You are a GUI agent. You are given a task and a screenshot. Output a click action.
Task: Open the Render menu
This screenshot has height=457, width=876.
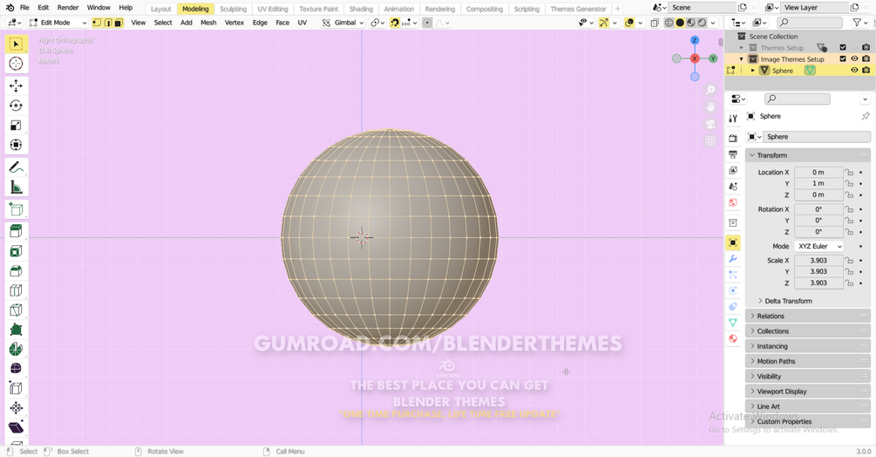tap(68, 8)
